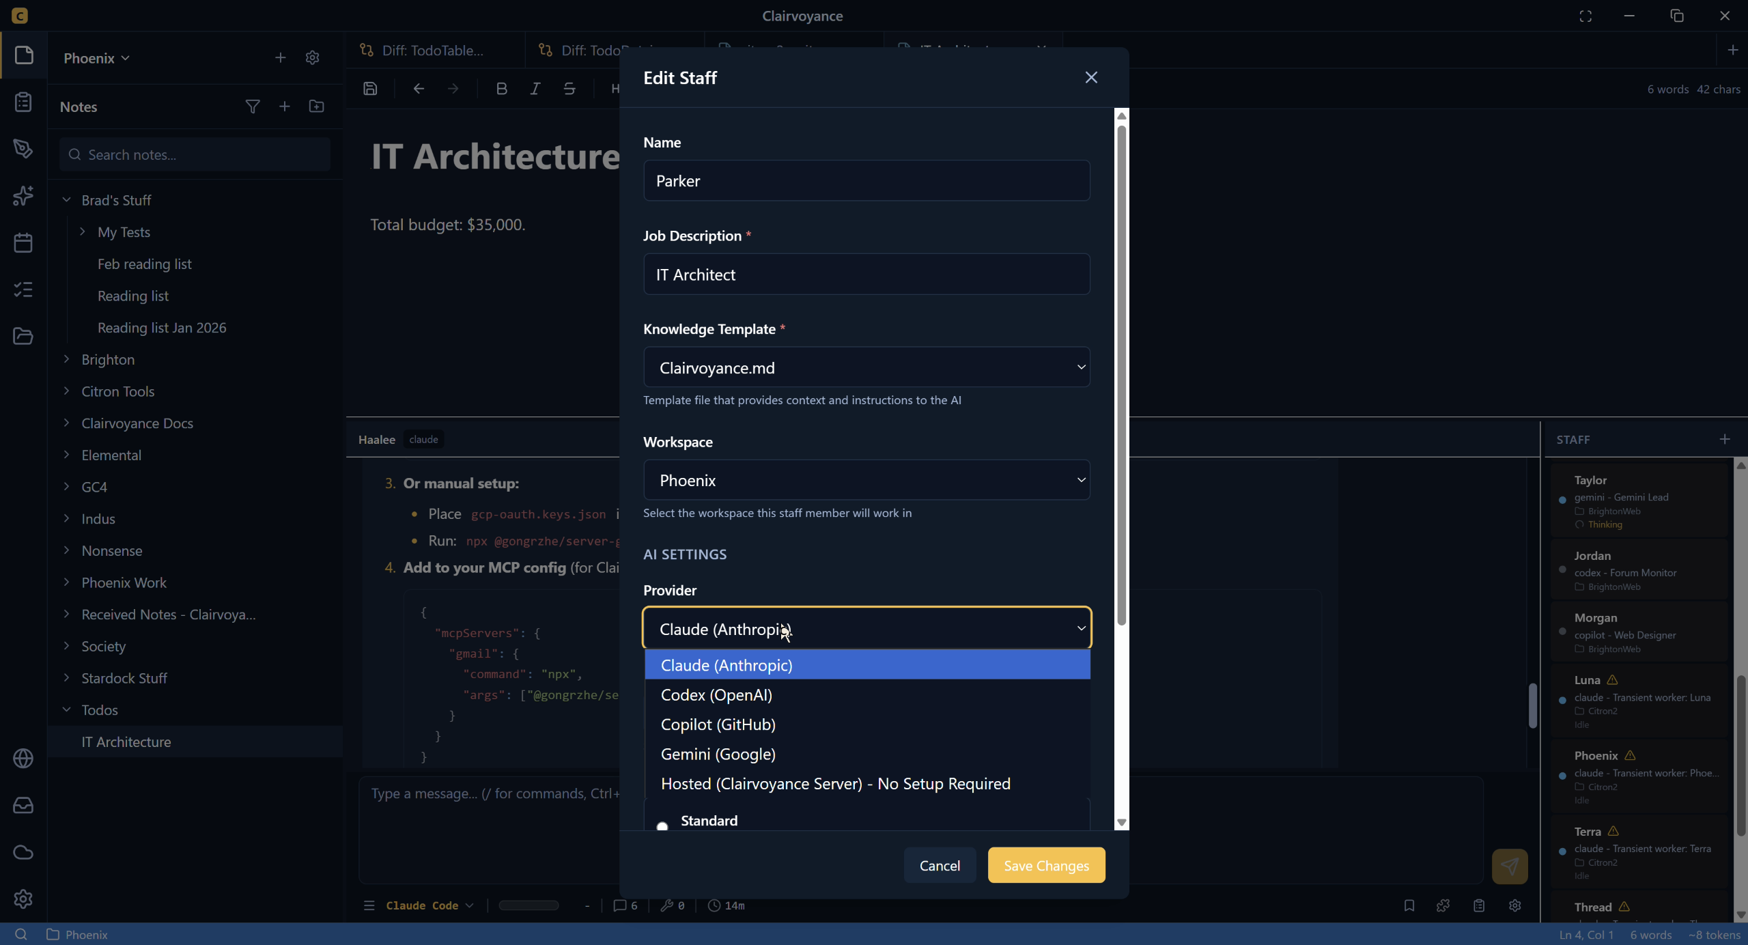
Task: Add new staff member with plus icon
Action: (x=1725, y=439)
